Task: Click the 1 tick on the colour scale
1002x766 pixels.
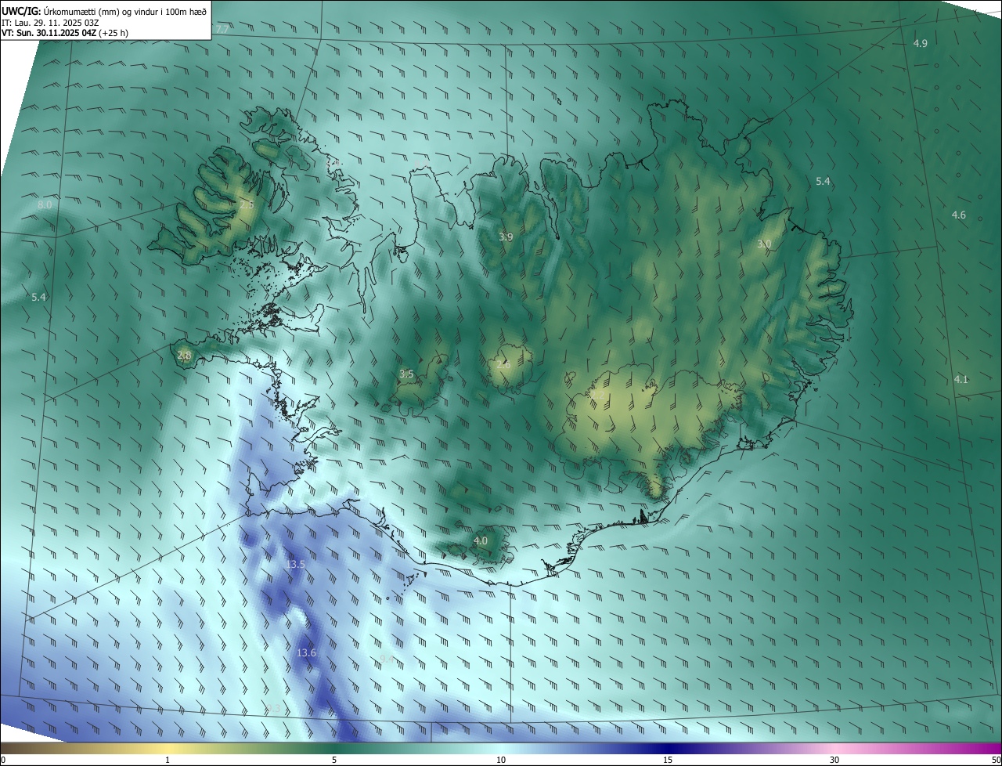Action: pos(168,760)
